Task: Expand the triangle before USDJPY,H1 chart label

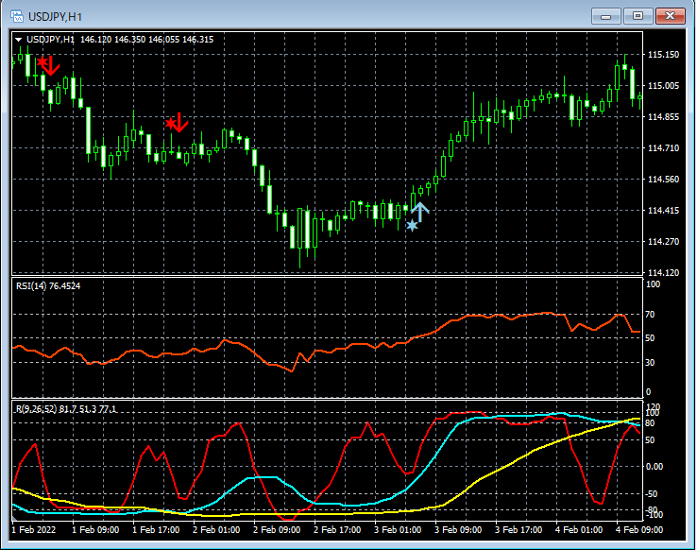Action: coord(19,39)
